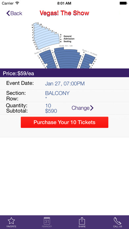Tap the $590 subtotal value
This screenshot has height=229, width=129.
point(51,111)
